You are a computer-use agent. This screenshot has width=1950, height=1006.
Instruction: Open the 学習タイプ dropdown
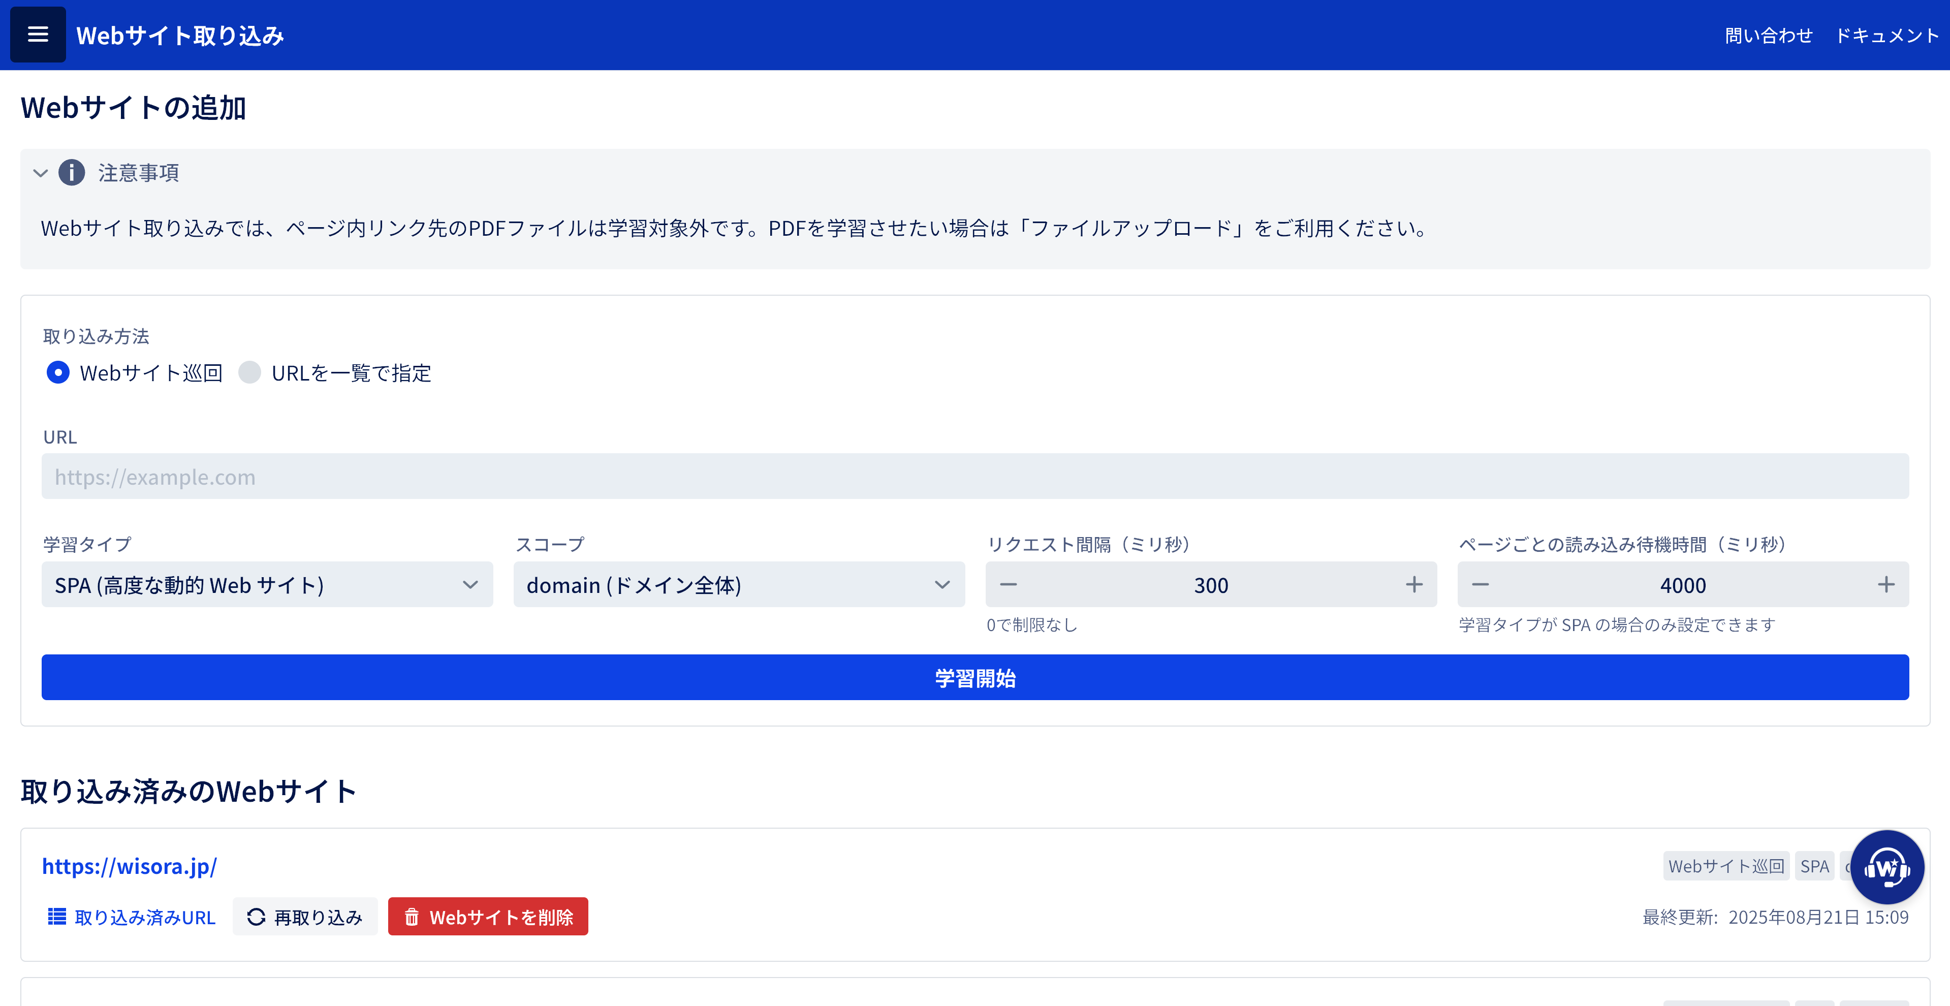pyautogui.click(x=266, y=584)
